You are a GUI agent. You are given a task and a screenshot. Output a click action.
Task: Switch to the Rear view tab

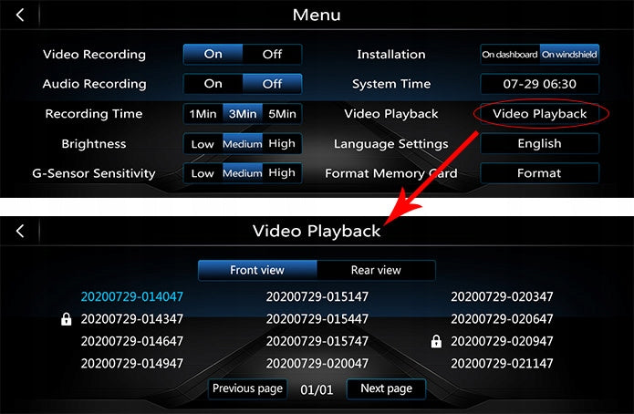[376, 270]
